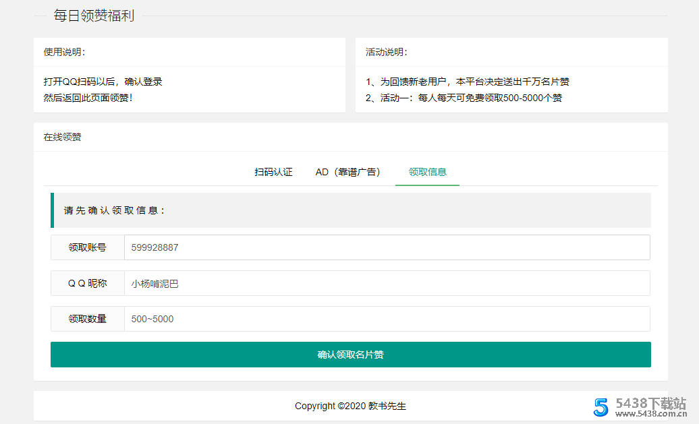
Task: Click the 确认领取名片赞 confirm button
Action: click(x=350, y=354)
